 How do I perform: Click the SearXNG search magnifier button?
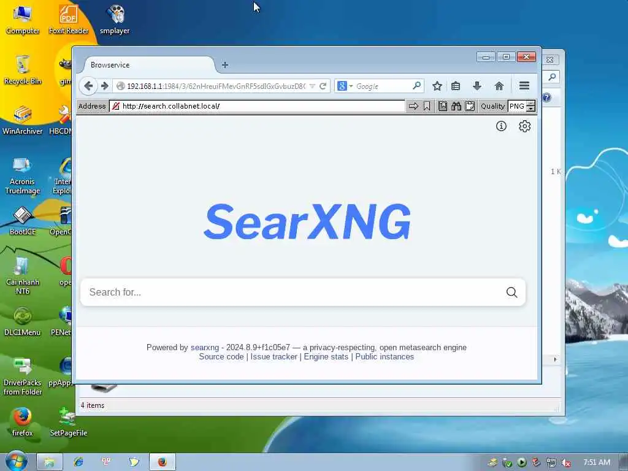pyautogui.click(x=512, y=293)
